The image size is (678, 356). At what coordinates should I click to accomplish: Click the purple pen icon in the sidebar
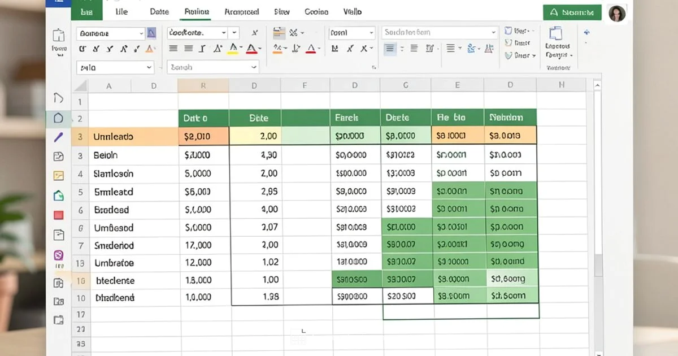(58, 137)
